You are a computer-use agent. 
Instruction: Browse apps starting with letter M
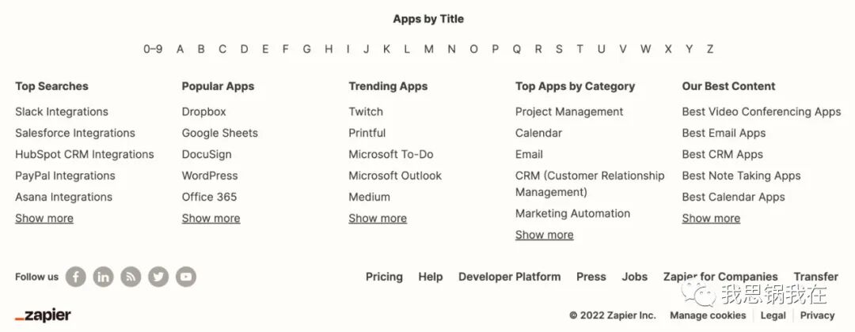(x=428, y=49)
